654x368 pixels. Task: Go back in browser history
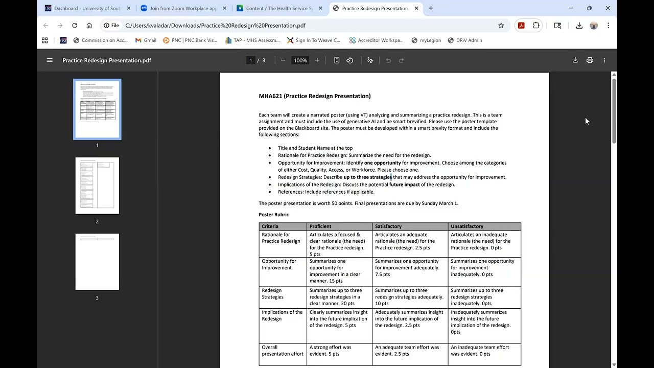45,26
